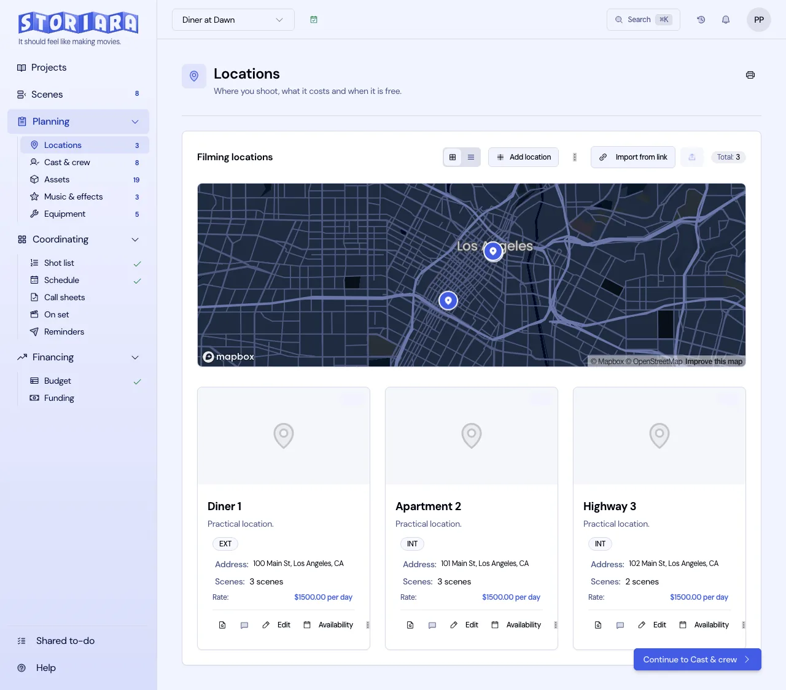Viewport: 786px width, 690px height.
Task: Switch to list view of filming locations
Action: point(471,157)
